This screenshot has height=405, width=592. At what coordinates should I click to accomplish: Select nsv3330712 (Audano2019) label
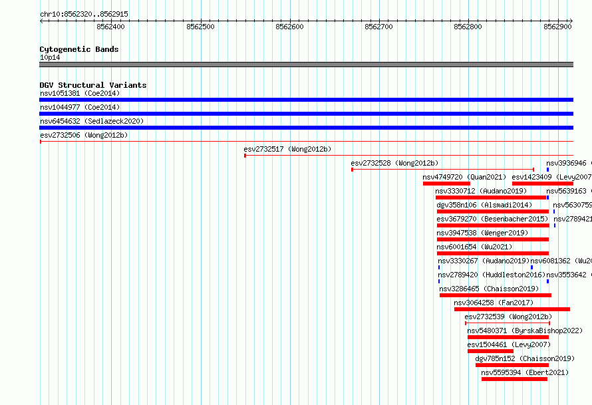coord(481,191)
